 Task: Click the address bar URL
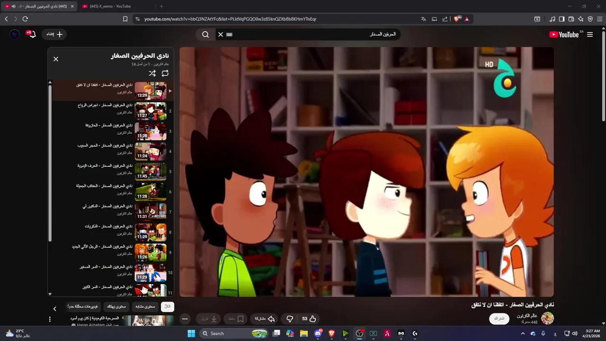coord(230,19)
